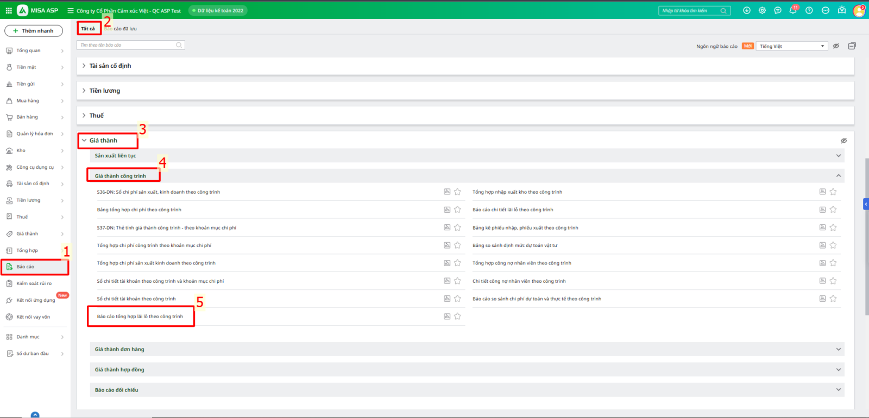The image size is (869, 418).
Task: Click the help question mark icon
Action: pos(809,10)
